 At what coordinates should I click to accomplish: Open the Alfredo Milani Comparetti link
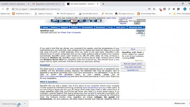click(x=71, y=32)
